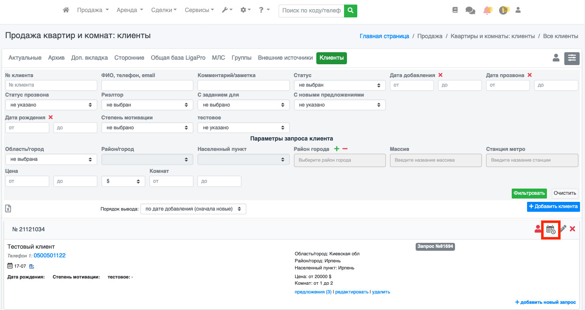Click the № клиента input field
The width and height of the screenshot is (585, 310).
tap(51, 85)
